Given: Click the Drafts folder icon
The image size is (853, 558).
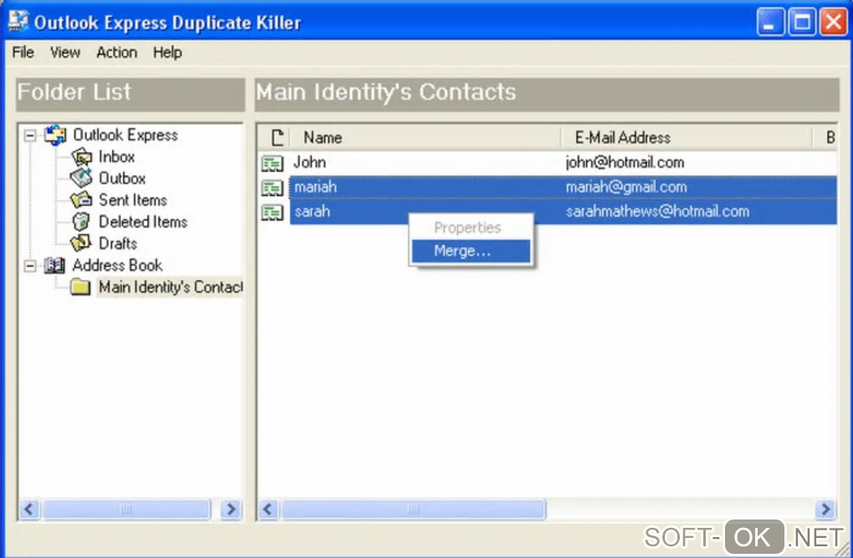Looking at the screenshot, I should point(81,243).
